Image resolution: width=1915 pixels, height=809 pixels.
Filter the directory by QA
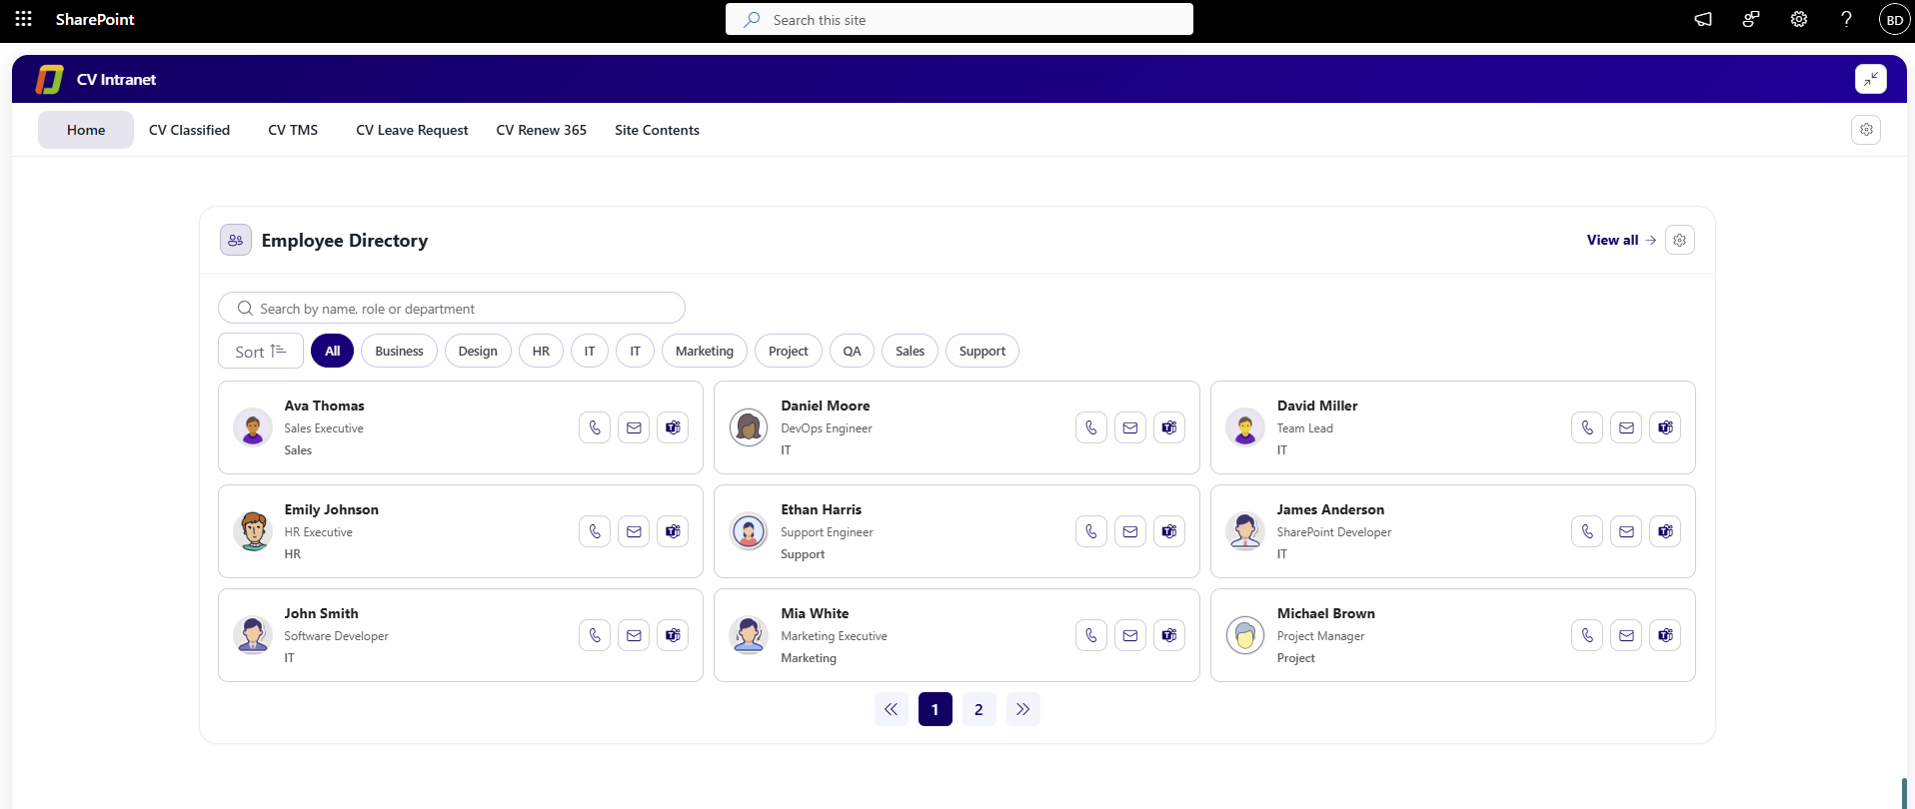click(x=852, y=351)
